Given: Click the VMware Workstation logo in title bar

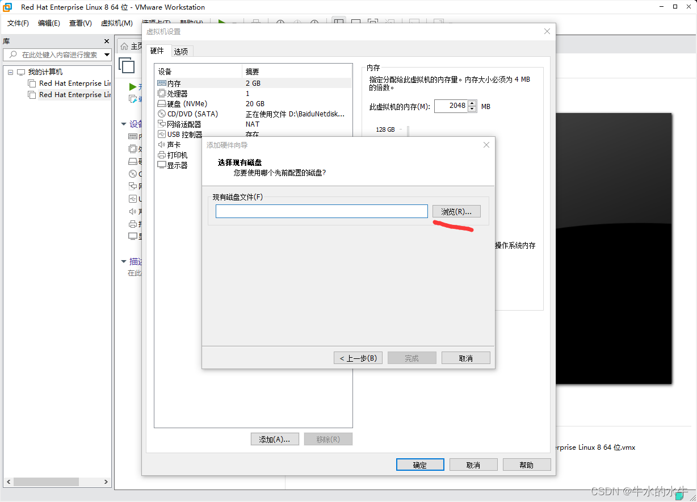Looking at the screenshot, I should [x=8, y=7].
